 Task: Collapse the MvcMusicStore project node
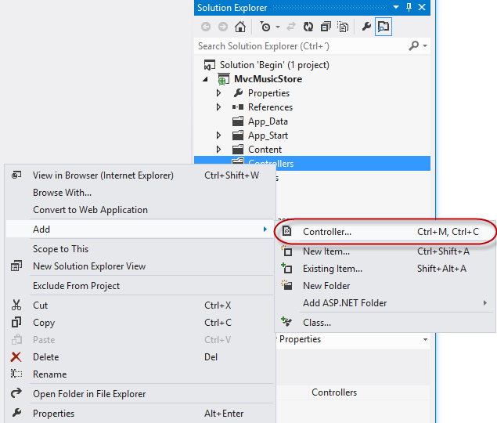tap(206, 79)
